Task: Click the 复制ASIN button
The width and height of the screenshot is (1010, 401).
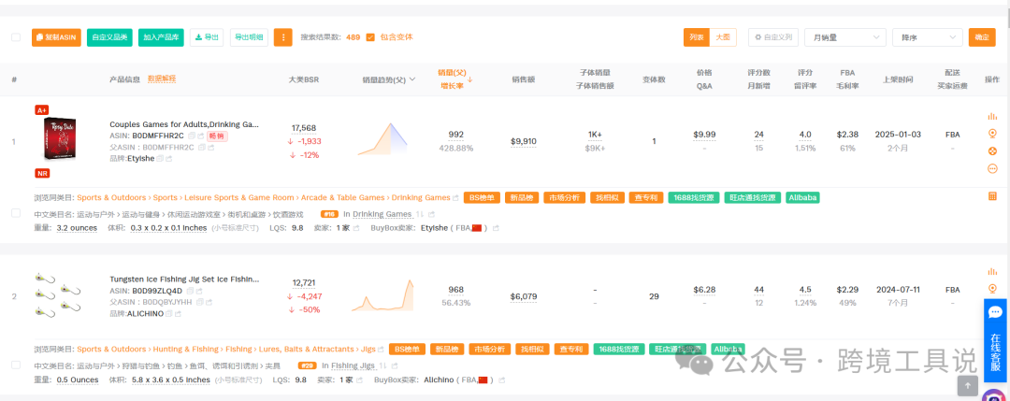Action: (56, 37)
